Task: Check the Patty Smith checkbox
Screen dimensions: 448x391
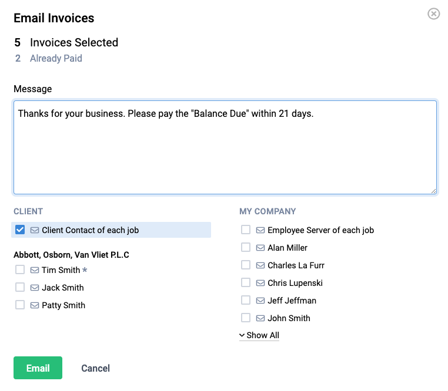Action: tap(20, 305)
